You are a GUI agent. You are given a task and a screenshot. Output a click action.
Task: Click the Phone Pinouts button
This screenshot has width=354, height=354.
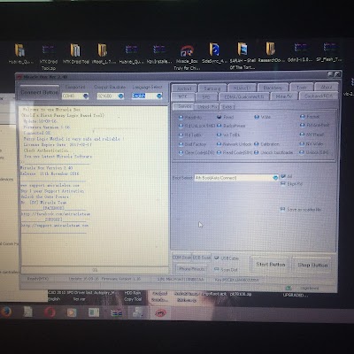192,269
